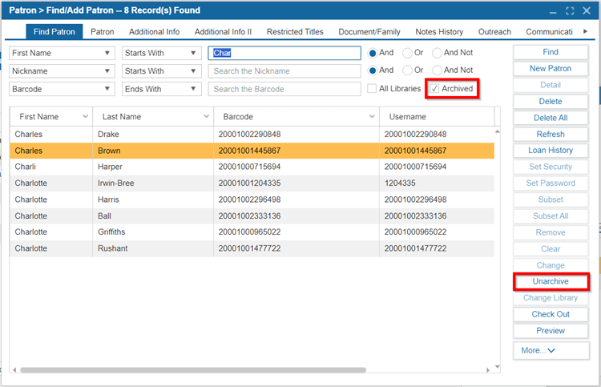The image size is (601, 387).
Task: Expand First Name column header chevron
Action: click(x=85, y=116)
